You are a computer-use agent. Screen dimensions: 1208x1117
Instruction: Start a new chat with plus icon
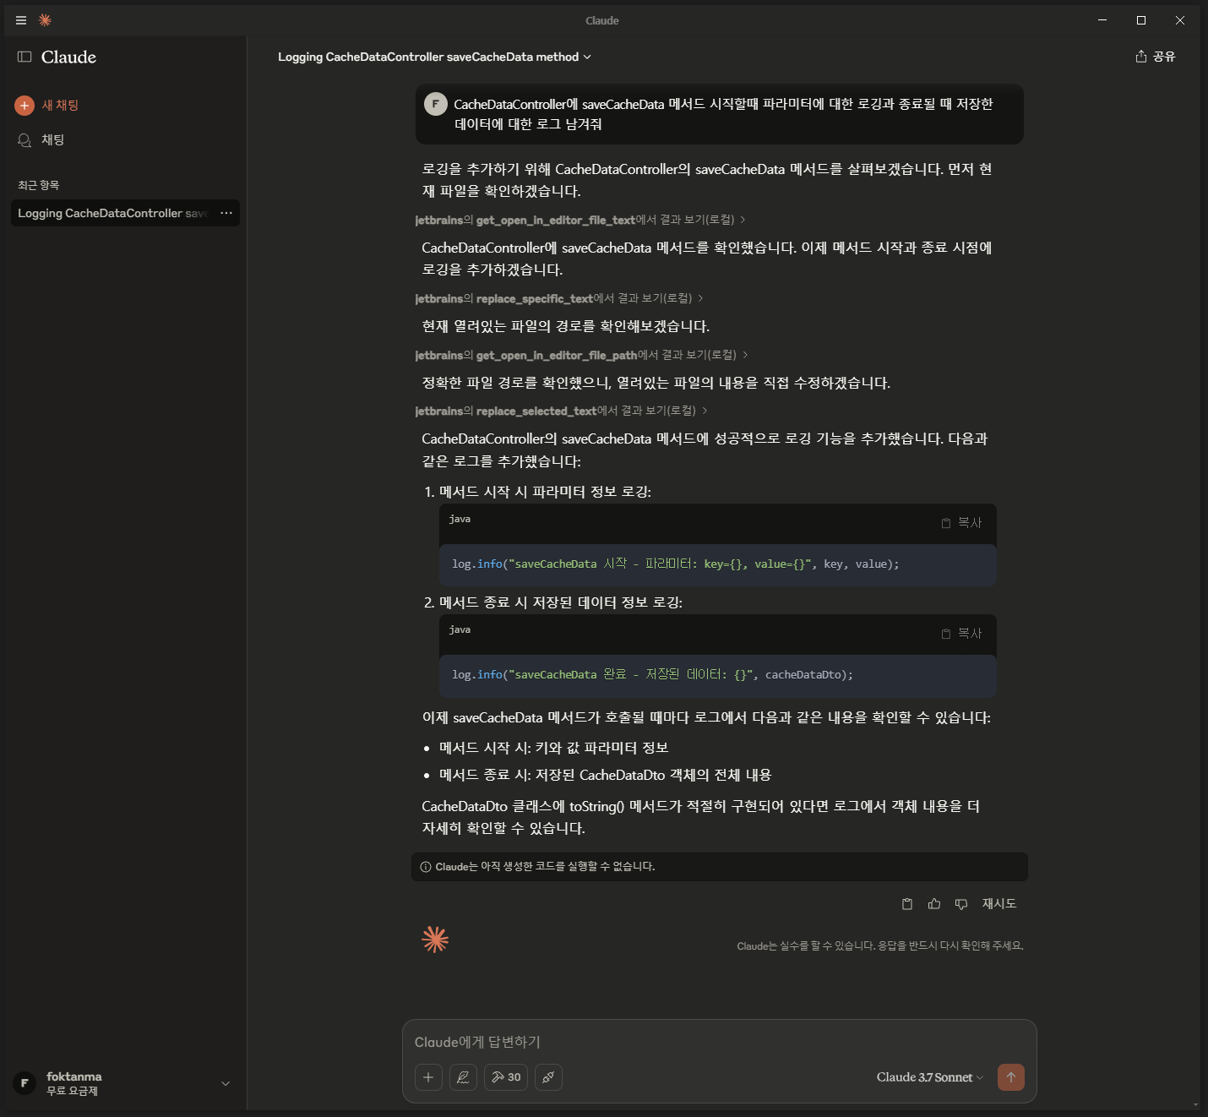tap(24, 106)
